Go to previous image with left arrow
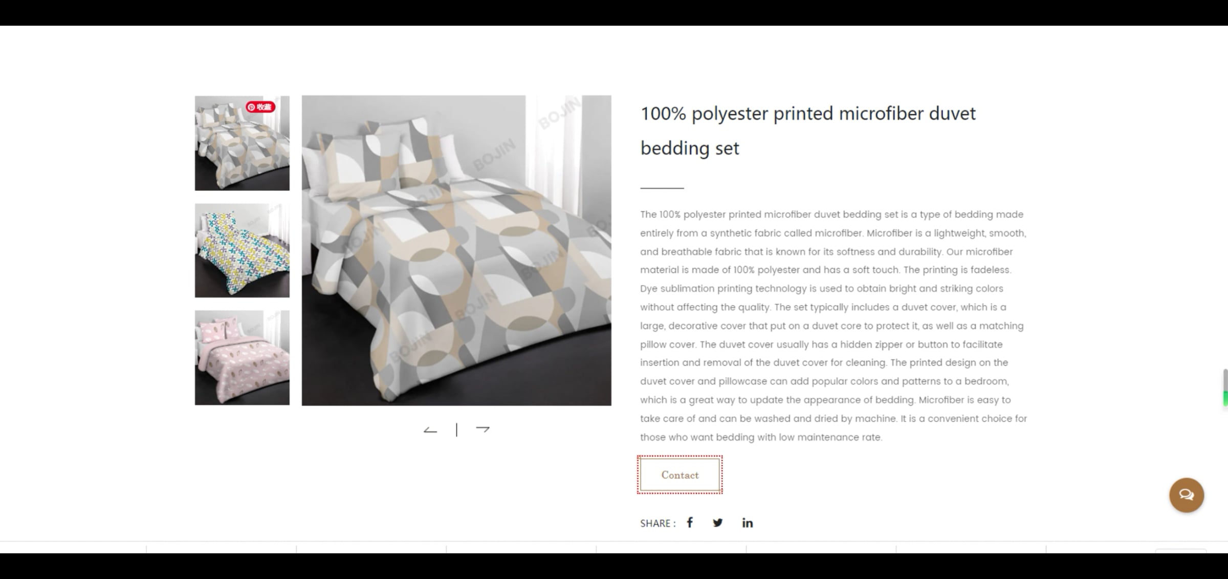This screenshot has width=1228, height=579. pyautogui.click(x=430, y=430)
